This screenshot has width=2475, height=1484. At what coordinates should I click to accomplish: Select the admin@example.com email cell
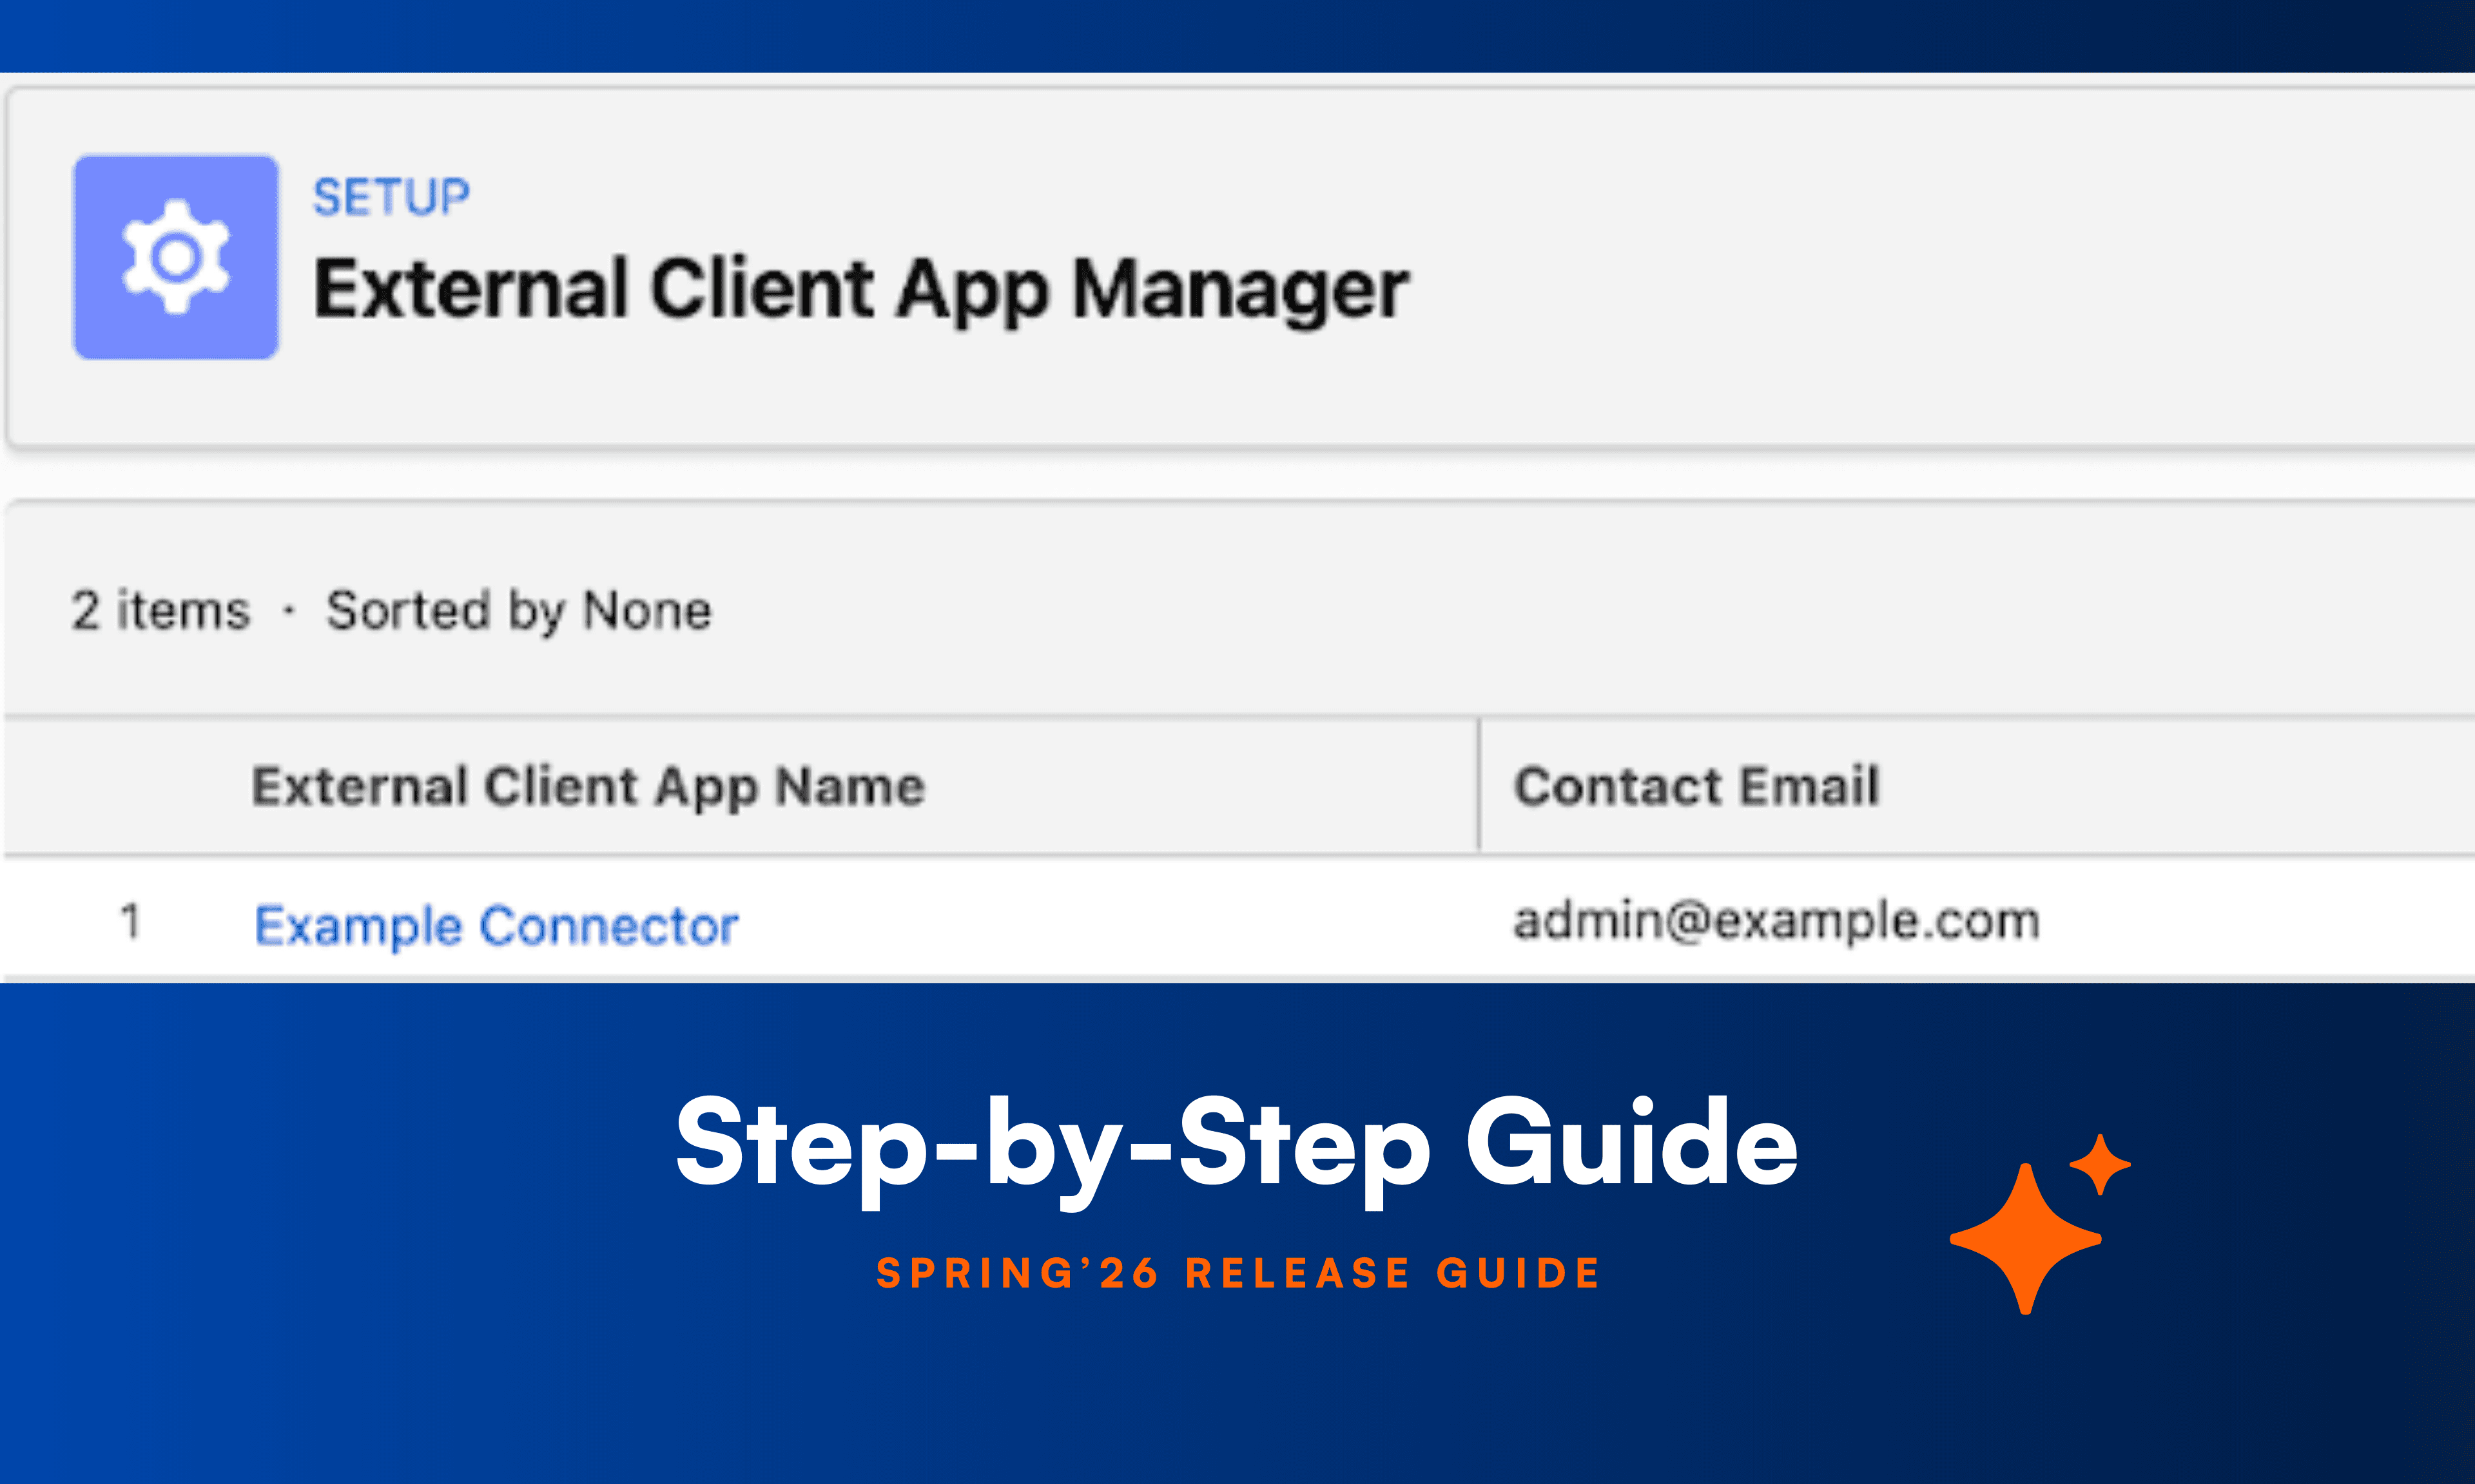tap(1776, 920)
